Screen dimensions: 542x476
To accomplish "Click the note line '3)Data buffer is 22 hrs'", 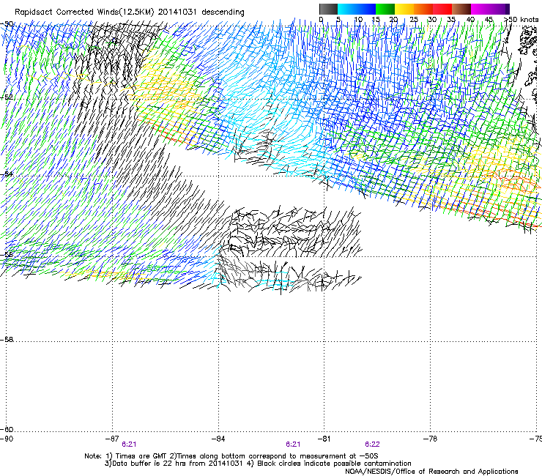I will coord(258,464).
